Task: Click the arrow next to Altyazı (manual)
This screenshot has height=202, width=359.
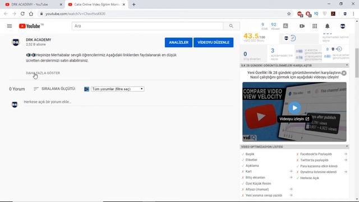Action: pos(291,189)
